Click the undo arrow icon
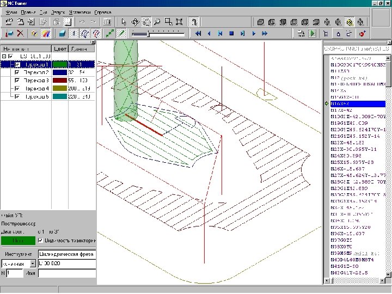The height and width of the screenshot is (294, 392). click(x=82, y=22)
